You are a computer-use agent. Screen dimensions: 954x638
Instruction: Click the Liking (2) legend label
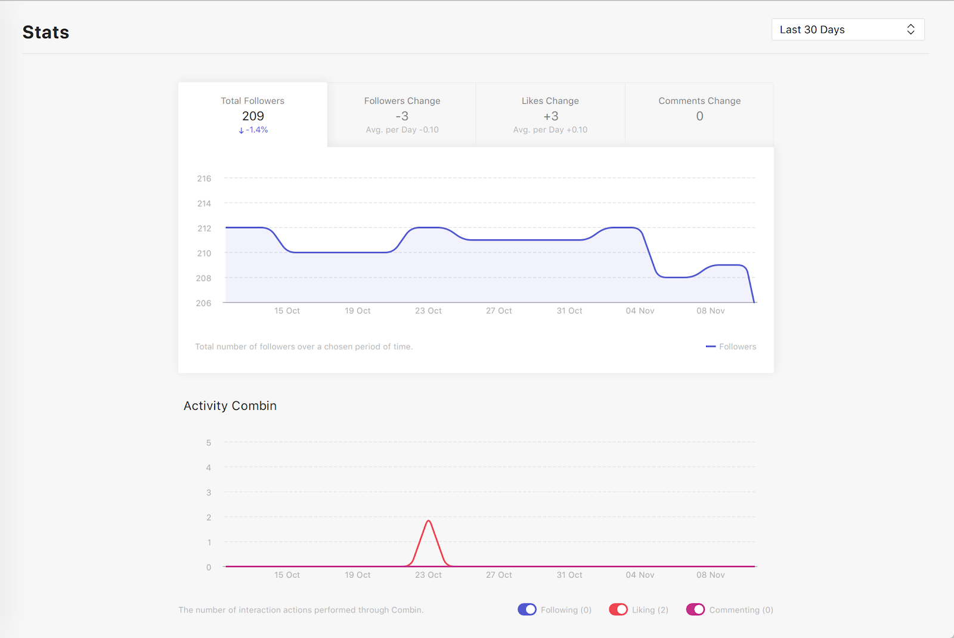coord(650,610)
